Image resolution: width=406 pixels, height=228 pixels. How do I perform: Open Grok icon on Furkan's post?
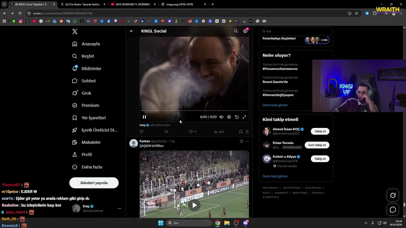tap(241, 141)
